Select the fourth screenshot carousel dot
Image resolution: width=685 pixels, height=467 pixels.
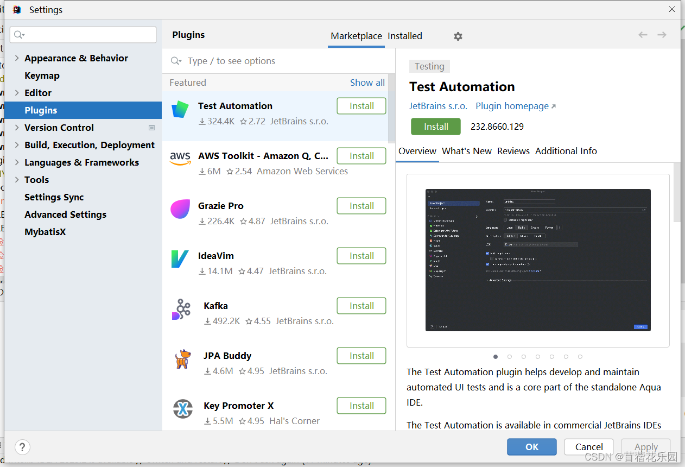[538, 357]
